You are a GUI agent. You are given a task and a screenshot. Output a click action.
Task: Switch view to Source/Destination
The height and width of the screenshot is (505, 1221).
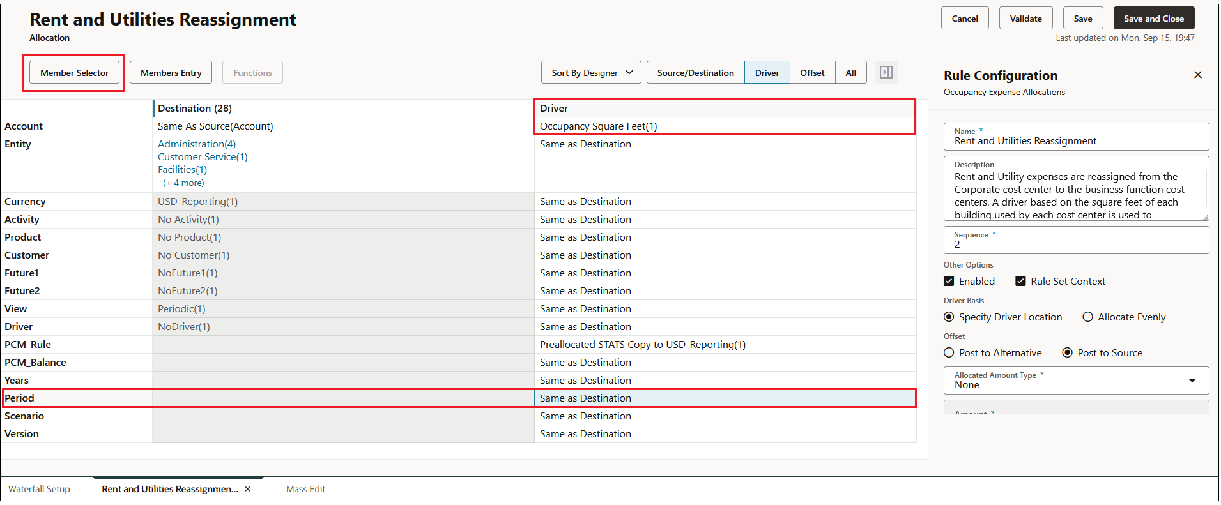pos(695,72)
